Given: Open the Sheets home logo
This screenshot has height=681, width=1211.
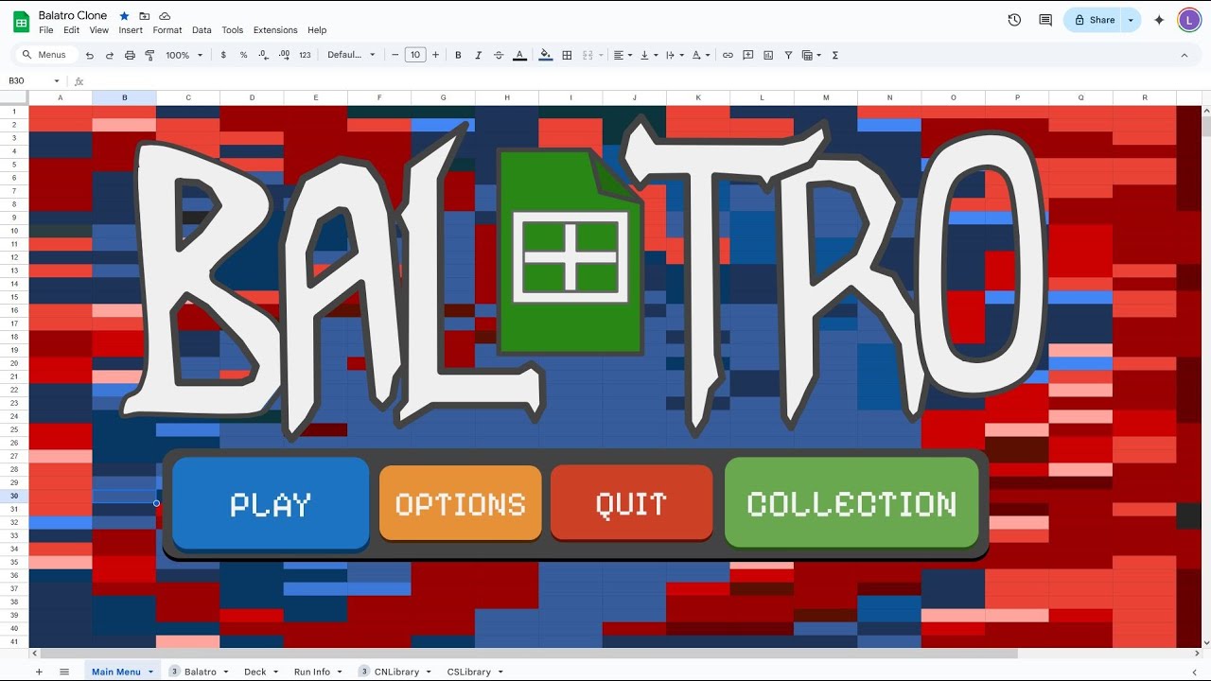Looking at the screenshot, I should tap(21, 21).
